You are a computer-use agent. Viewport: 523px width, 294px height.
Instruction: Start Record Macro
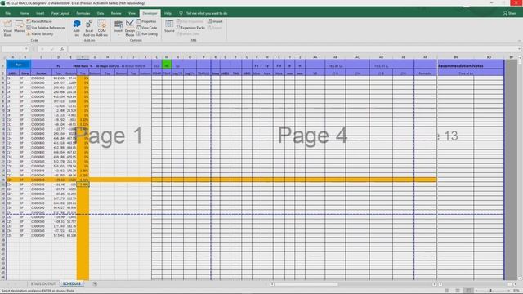39,21
